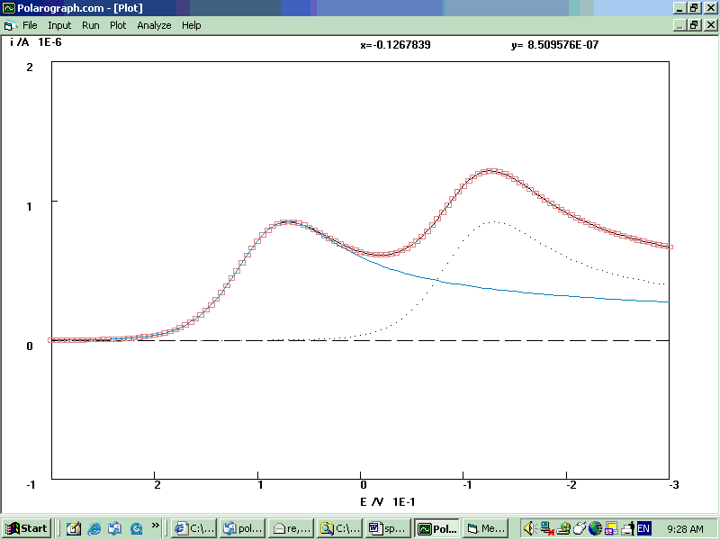Open the Analyze menu
Viewport: 720px width, 540px height.
(x=154, y=25)
